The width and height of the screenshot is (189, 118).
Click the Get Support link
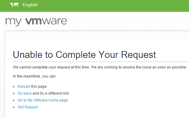[28, 107]
